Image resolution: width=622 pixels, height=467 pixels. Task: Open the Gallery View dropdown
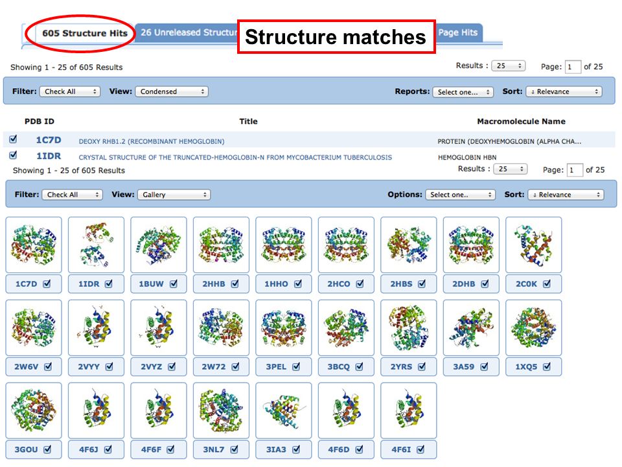174,195
